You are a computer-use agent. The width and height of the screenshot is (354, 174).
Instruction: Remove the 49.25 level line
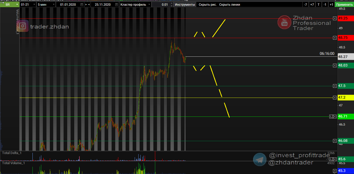tap(335, 18)
